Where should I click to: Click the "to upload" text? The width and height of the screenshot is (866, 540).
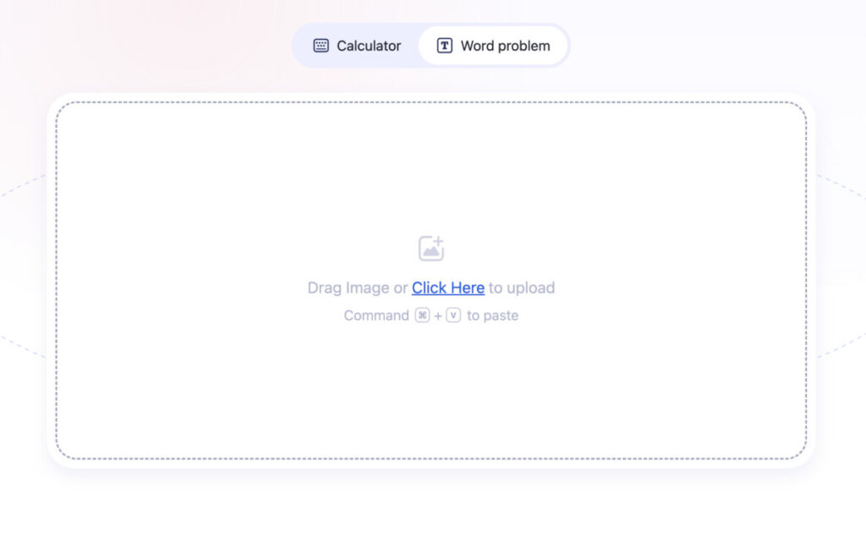point(521,288)
